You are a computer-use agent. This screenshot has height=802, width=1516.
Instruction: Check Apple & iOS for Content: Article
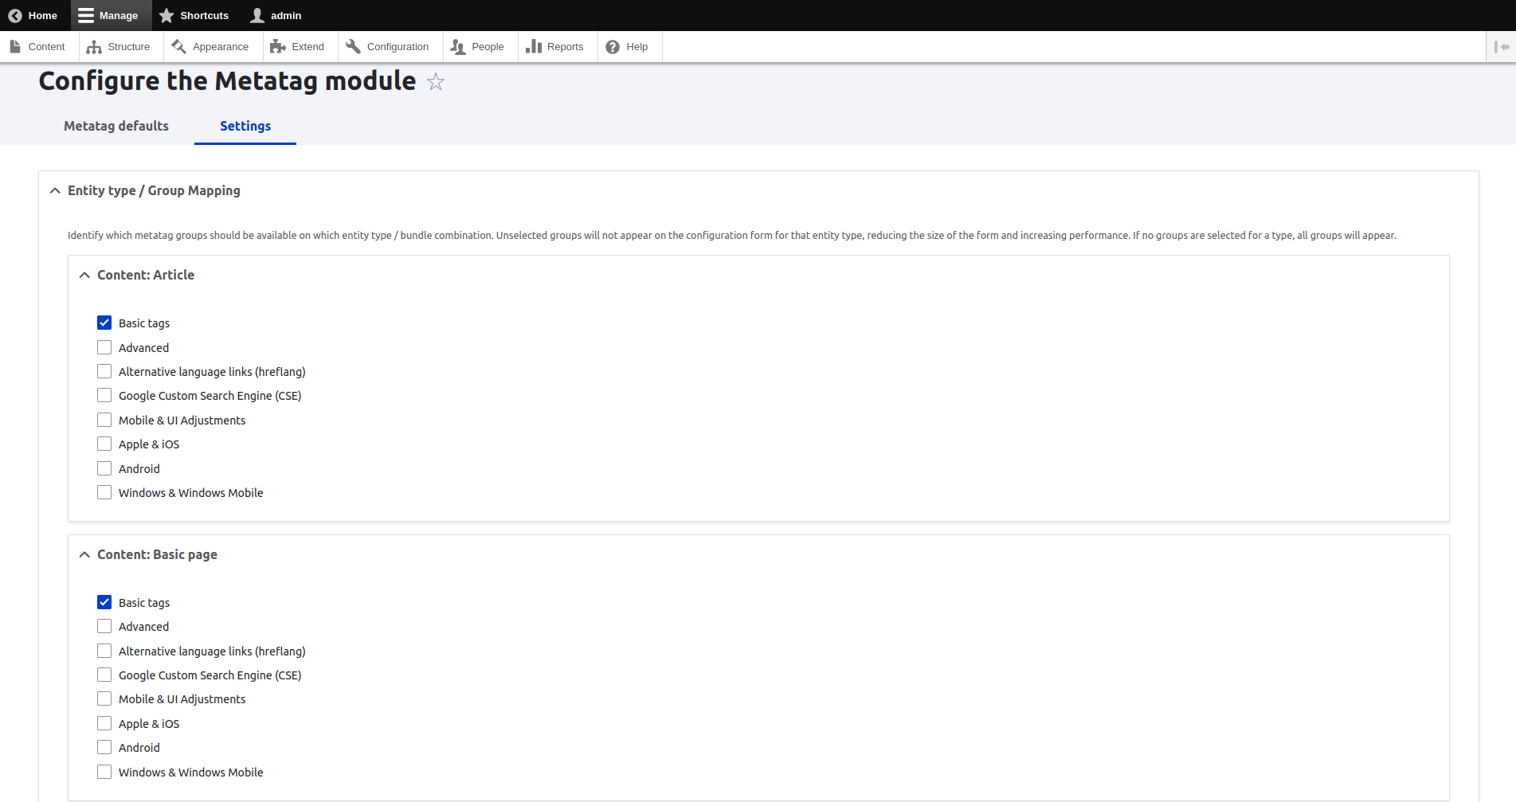(104, 444)
